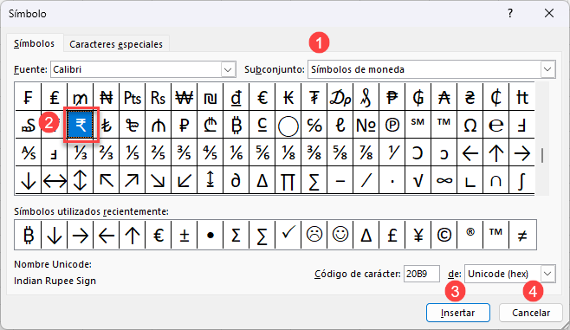Choose the sound recording copyright symbol

392,126
